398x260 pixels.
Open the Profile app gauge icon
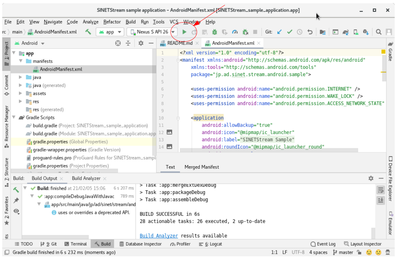tap(235, 32)
